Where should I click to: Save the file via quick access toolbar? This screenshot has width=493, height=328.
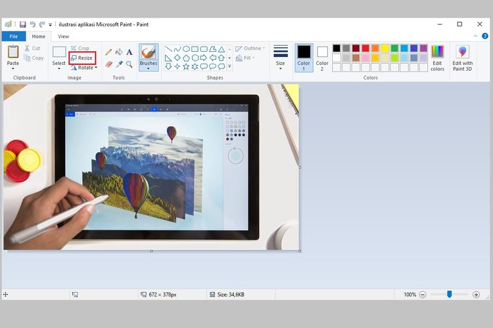point(22,24)
